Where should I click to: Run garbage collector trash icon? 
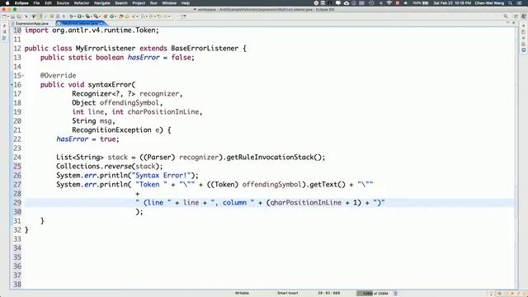click(396, 294)
